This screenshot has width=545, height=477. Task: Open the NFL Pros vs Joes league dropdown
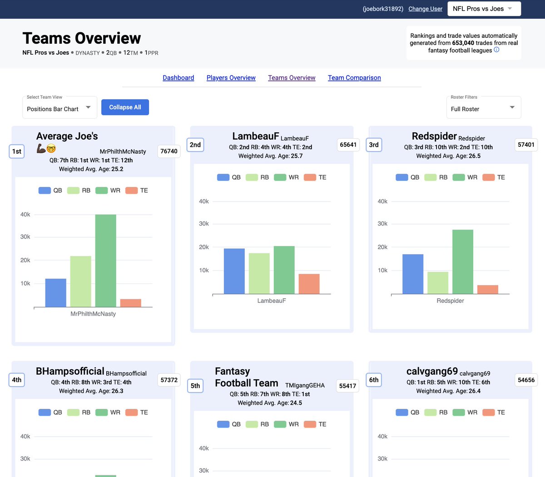[484, 9]
